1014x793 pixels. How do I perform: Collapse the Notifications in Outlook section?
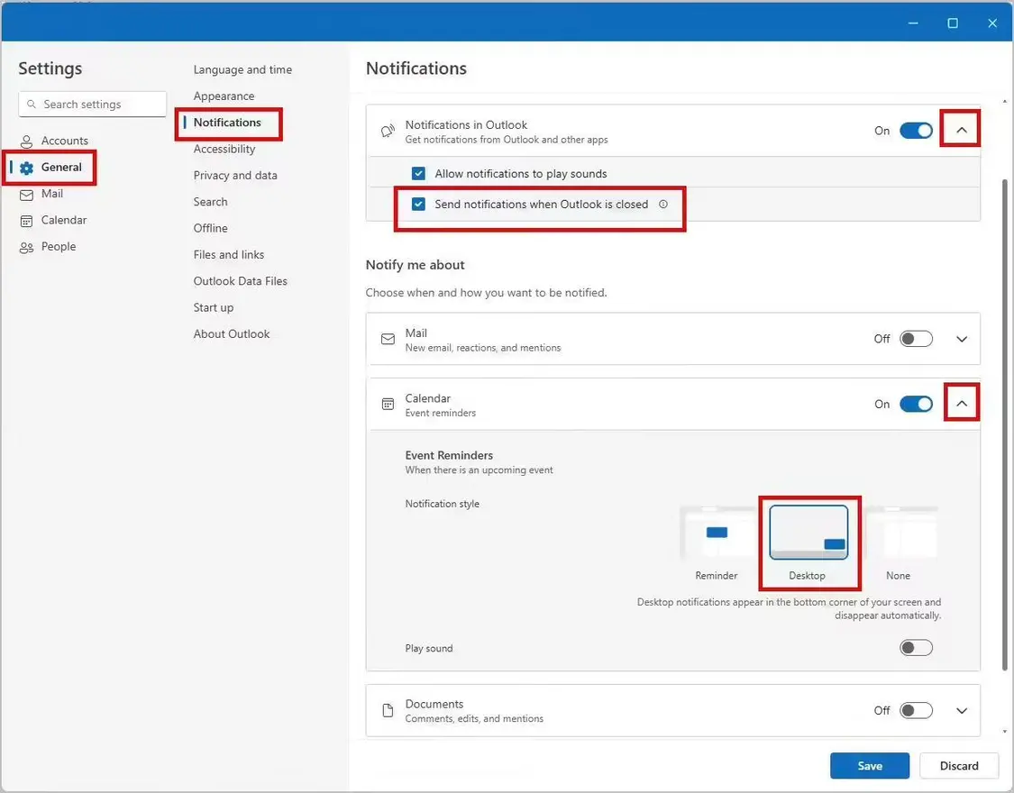[961, 130]
